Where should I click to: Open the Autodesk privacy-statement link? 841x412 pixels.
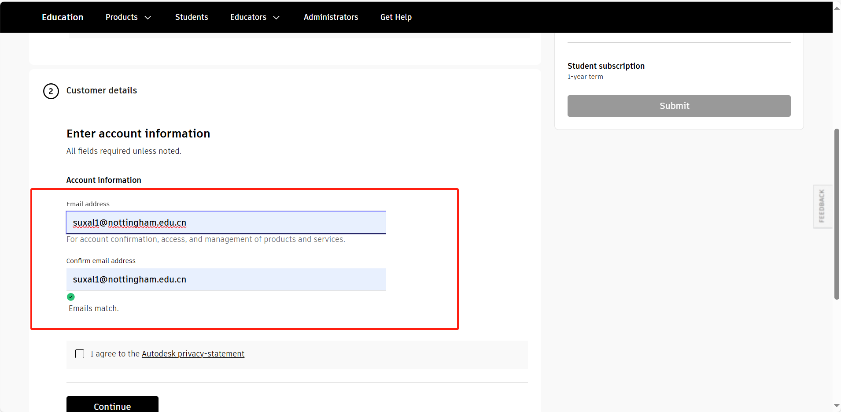pos(193,354)
